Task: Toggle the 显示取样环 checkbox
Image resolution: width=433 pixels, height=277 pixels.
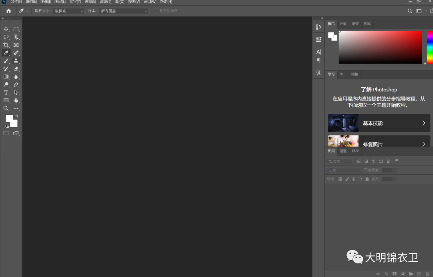Action: (x=156, y=11)
